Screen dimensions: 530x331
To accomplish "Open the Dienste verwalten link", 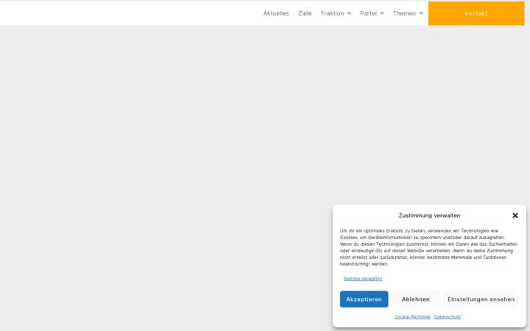I will (x=363, y=279).
